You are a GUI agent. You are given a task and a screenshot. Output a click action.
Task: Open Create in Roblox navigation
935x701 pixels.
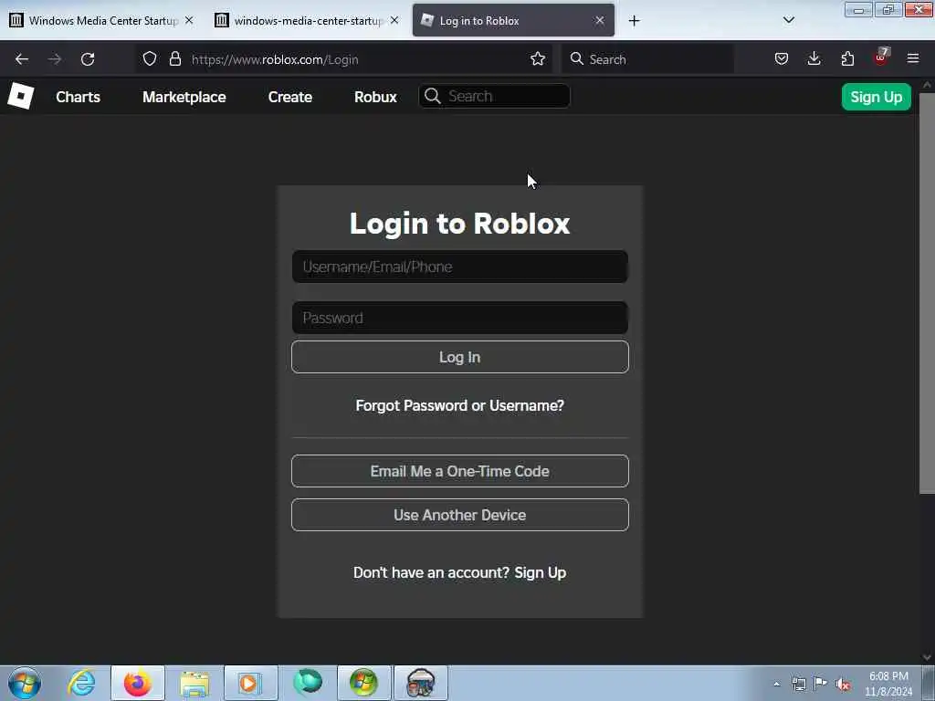click(290, 97)
